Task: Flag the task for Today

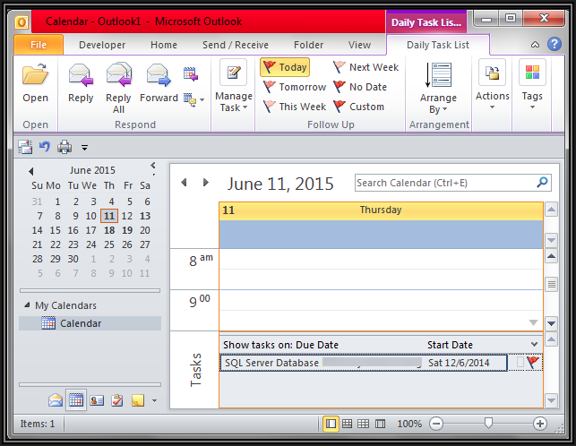Action: (285, 67)
